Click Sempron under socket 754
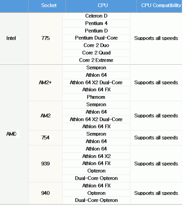The image size is (183, 206). click(96, 134)
